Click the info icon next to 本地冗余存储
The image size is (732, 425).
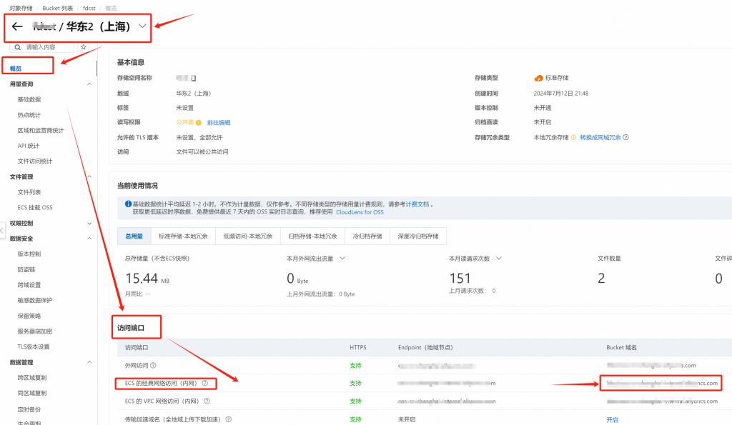pos(573,138)
